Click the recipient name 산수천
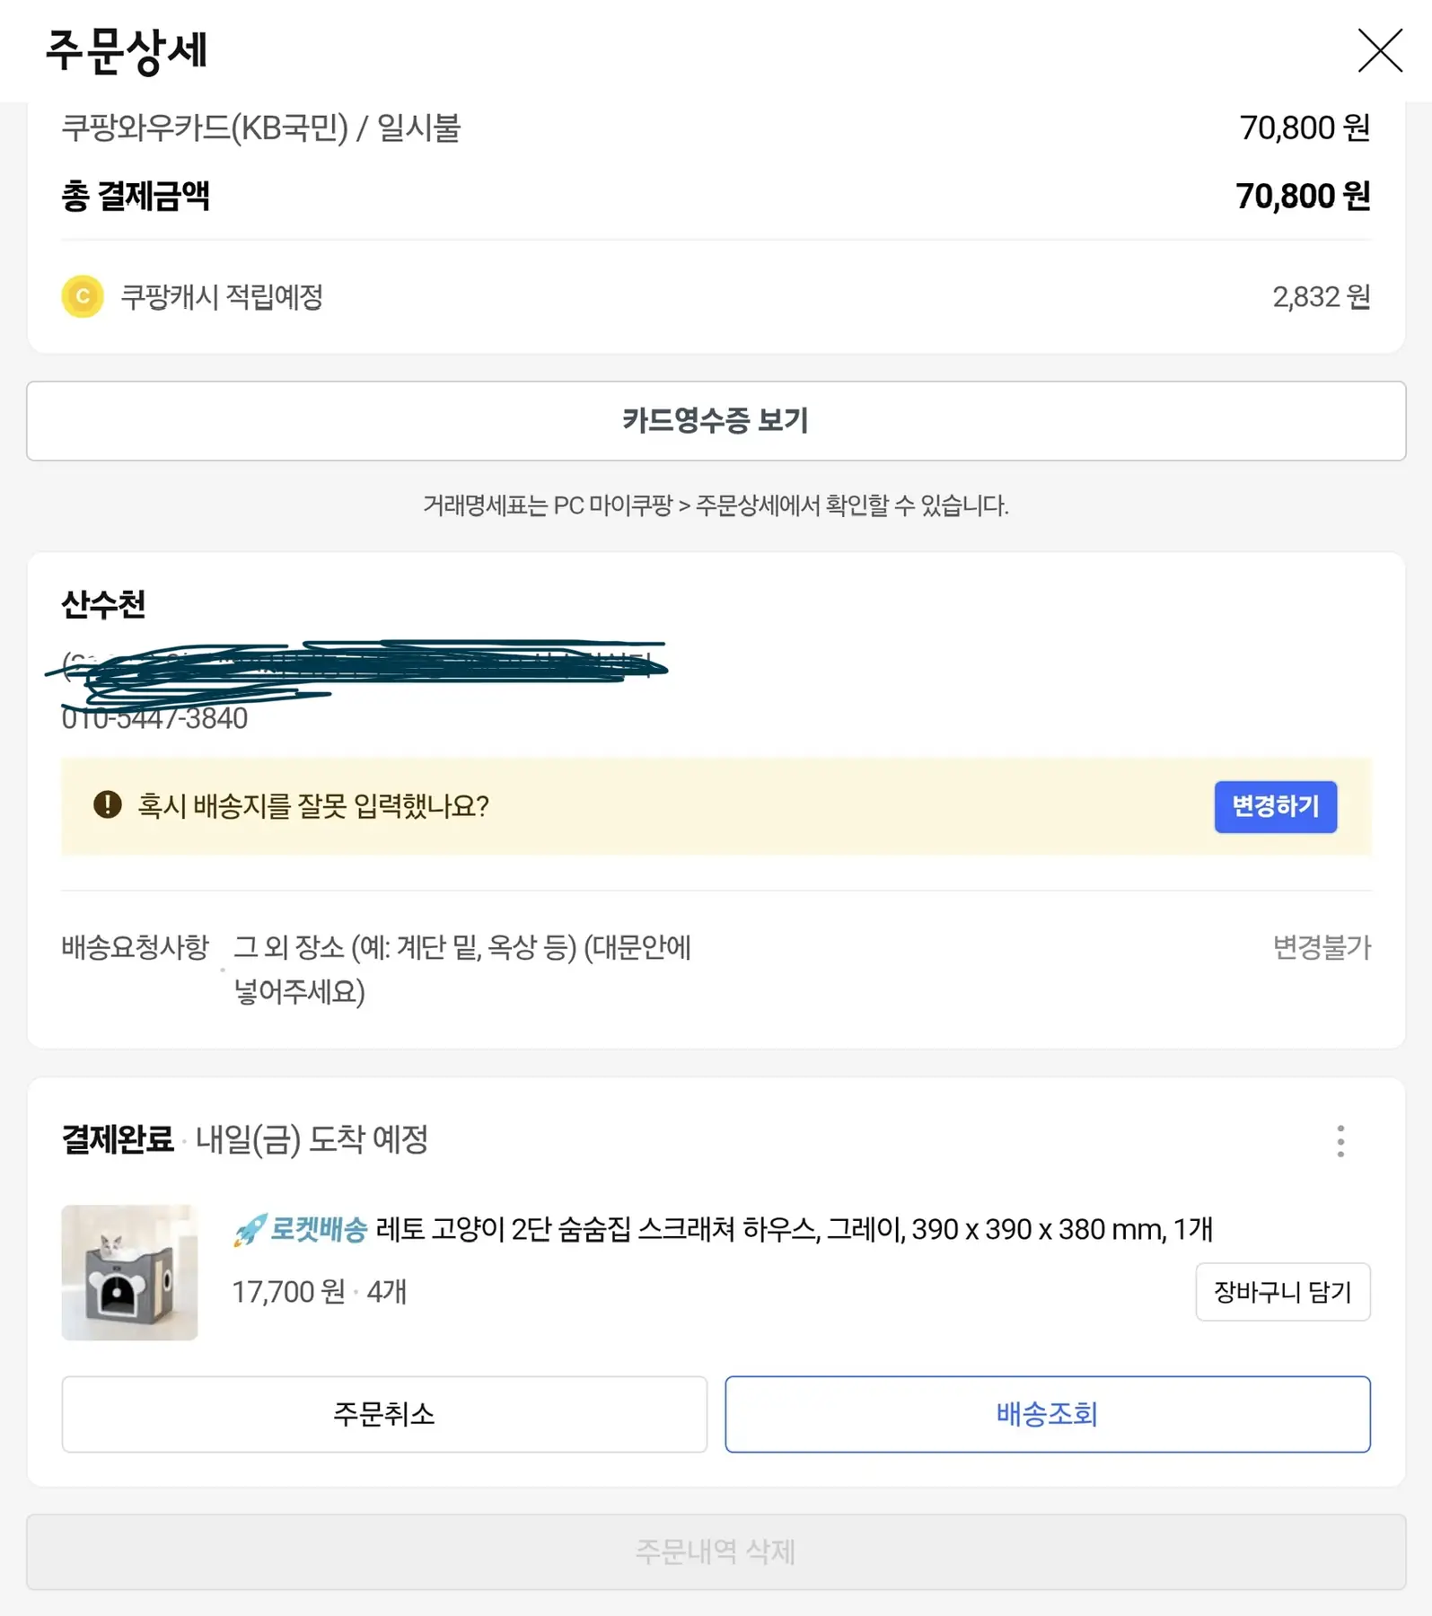 [103, 604]
